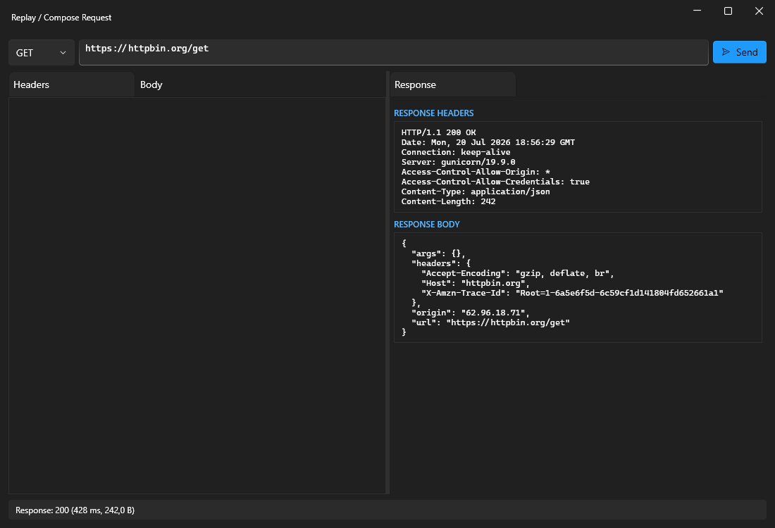Maximize the Replay / Compose Request window
Screen dimensions: 775x528
[x=728, y=11]
